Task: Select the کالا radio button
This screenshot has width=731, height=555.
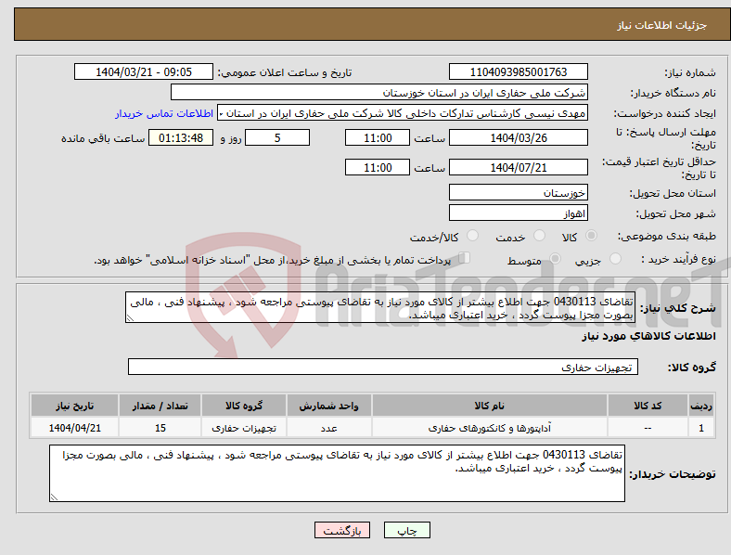Action: [591, 236]
